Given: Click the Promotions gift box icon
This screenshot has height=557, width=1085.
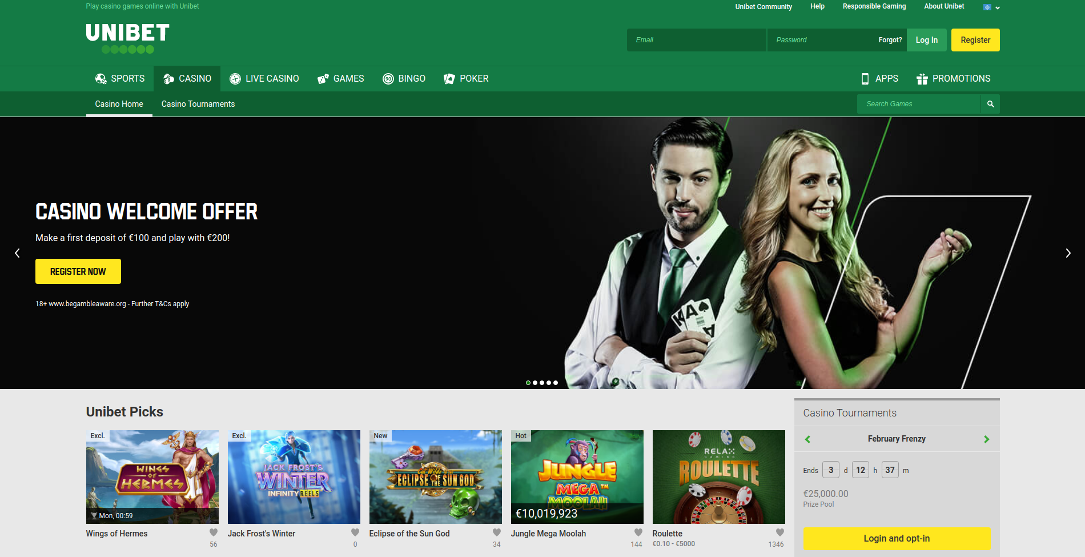Looking at the screenshot, I should (922, 79).
